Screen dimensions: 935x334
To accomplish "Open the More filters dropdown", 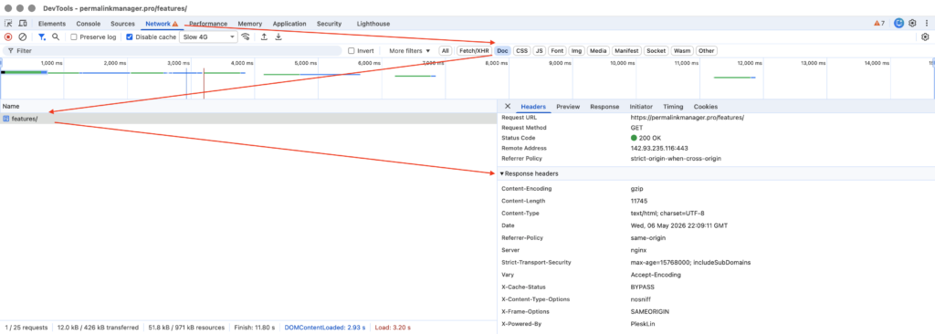I will (410, 51).
